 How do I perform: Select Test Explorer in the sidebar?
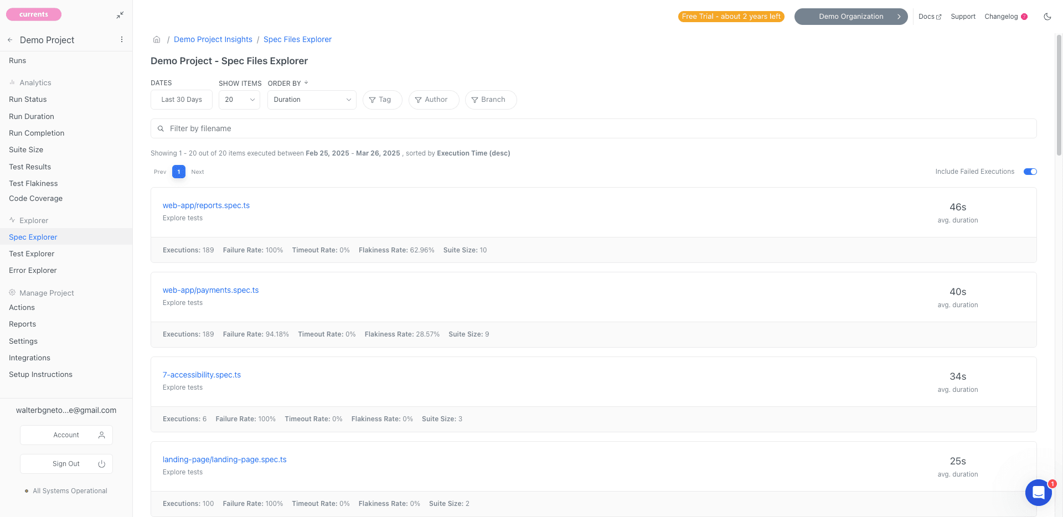pyautogui.click(x=32, y=254)
